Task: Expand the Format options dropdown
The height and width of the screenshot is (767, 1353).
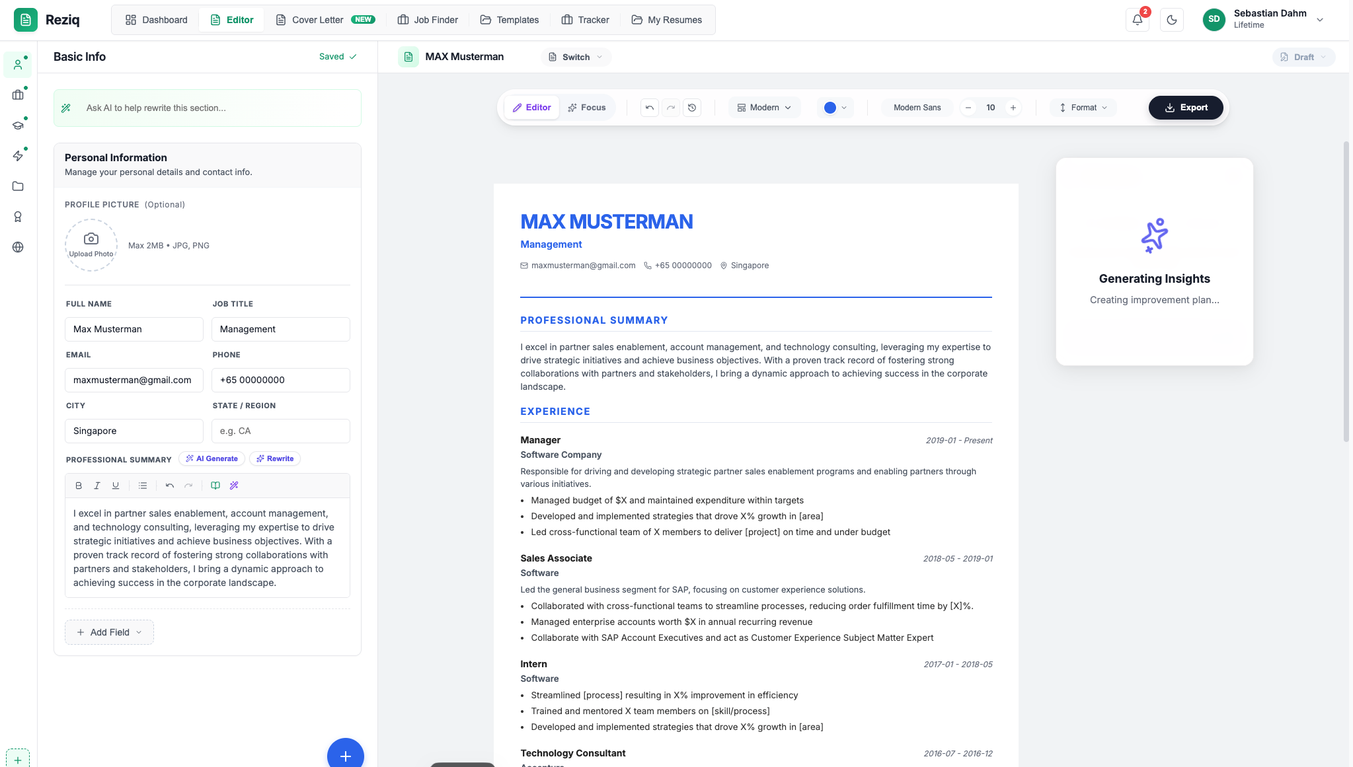Action: pos(1082,107)
